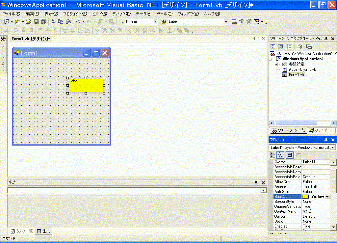Click the Cut scissors icon
337x243 pixels.
[53, 22]
